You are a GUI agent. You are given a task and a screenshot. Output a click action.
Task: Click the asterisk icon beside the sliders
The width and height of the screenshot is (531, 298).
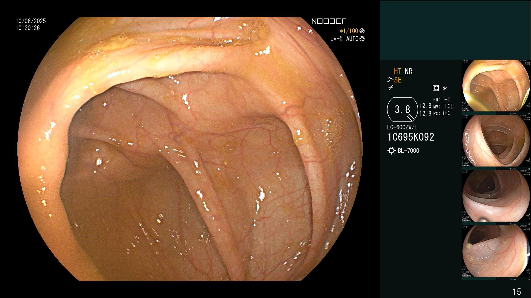[x=445, y=89]
